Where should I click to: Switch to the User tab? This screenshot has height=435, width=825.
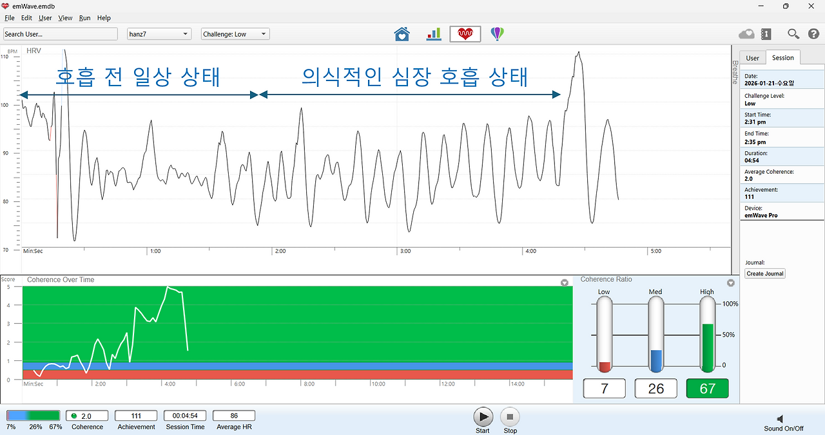point(752,58)
